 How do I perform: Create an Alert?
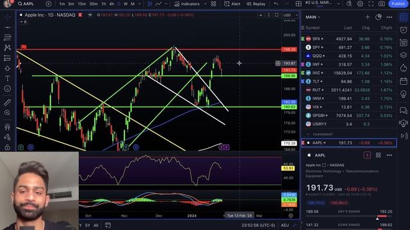(x=232, y=4)
